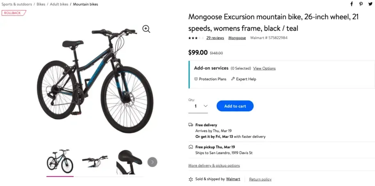Add the bike to cart

coord(235,106)
